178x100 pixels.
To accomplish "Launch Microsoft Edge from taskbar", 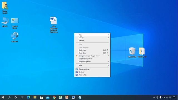I will click(x=29, y=97).
